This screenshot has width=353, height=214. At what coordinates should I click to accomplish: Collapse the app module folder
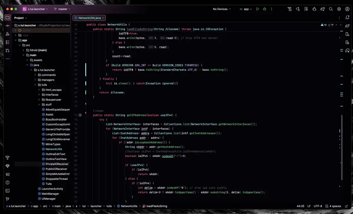pos(16,40)
